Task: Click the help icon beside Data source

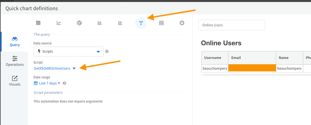Action: tap(107, 51)
